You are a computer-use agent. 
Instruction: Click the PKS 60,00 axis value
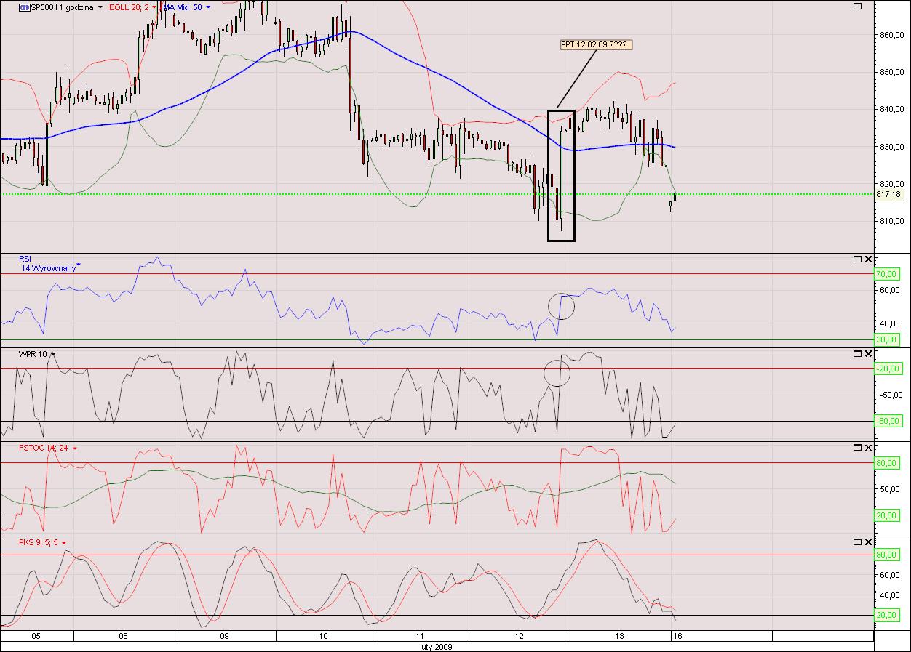[x=888, y=575]
